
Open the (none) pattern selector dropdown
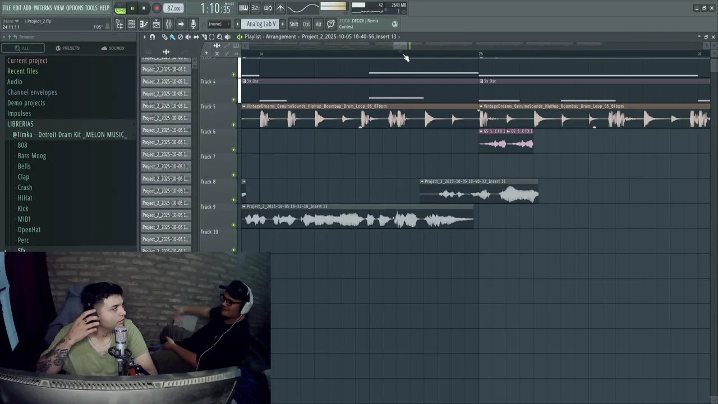pyautogui.click(x=219, y=24)
